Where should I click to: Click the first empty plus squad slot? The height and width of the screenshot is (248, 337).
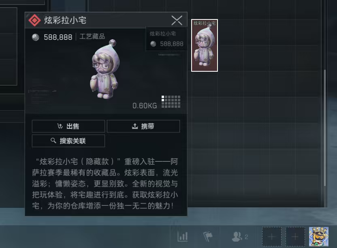pyautogui.click(x=272, y=237)
